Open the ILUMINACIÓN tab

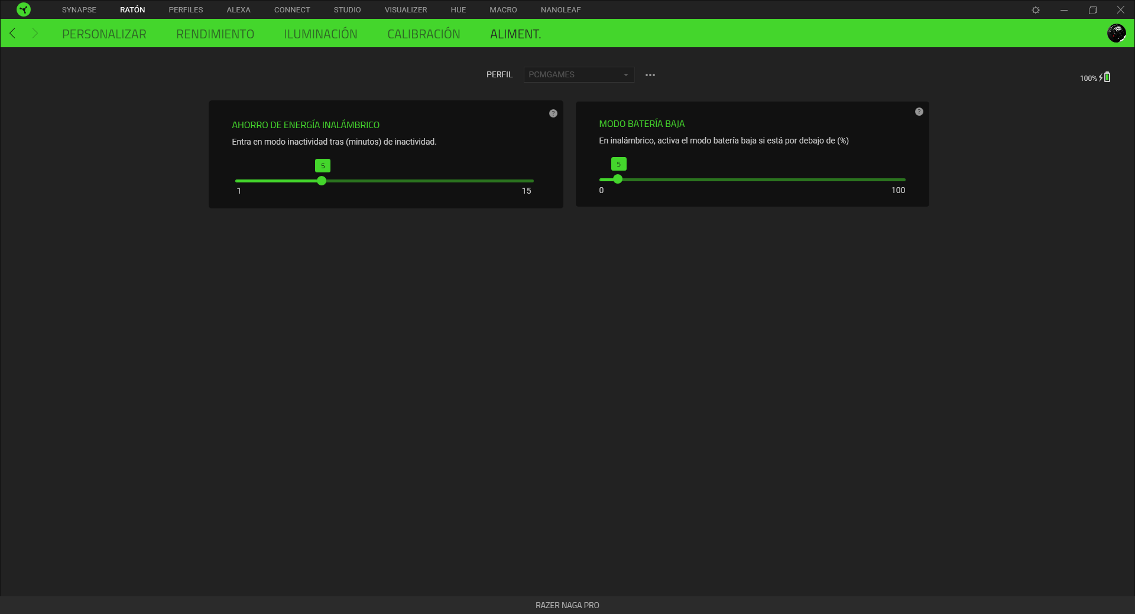pos(321,34)
